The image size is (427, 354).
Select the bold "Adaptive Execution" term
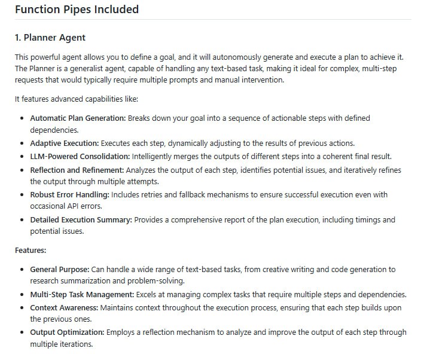64,143
